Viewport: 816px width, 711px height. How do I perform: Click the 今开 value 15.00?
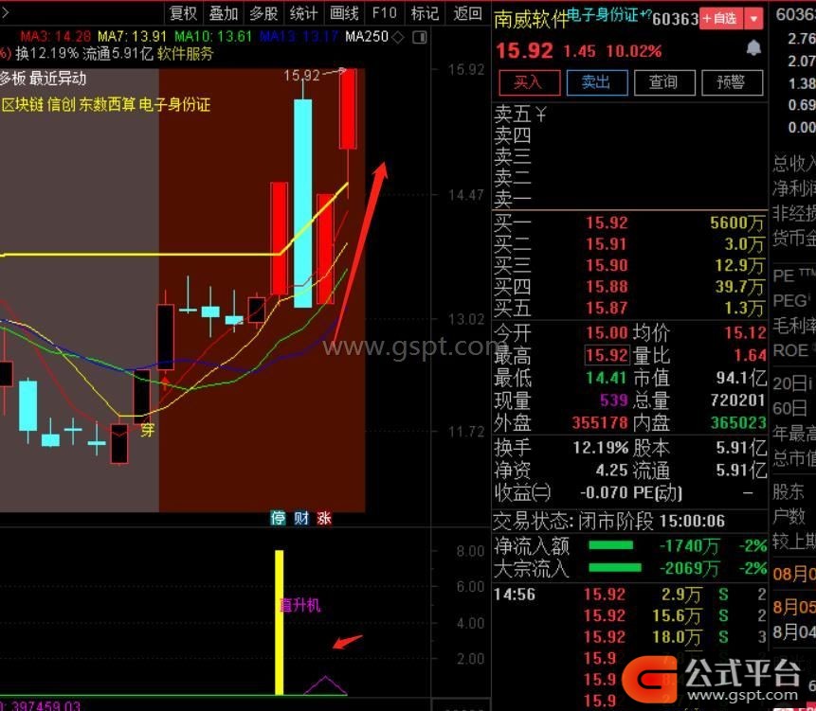pyautogui.click(x=607, y=332)
